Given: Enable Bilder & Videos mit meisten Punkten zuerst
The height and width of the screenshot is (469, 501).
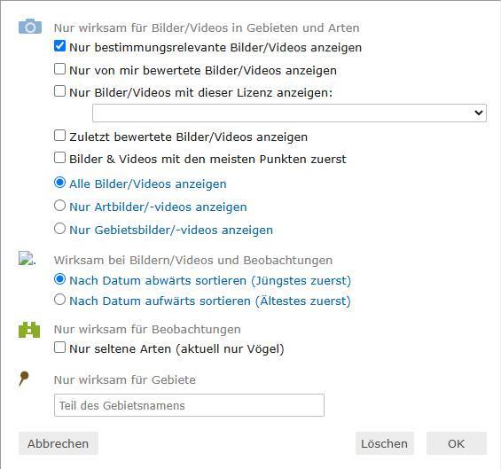Looking at the screenshot, I should pos(59,158).
